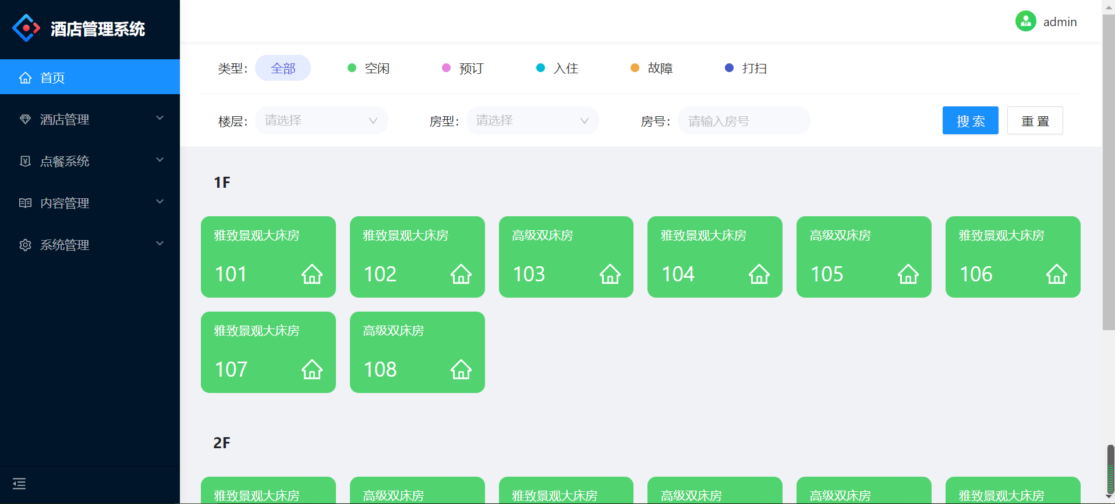Click the diamond icon beside 酒店管理
The image size is (1115, 504).
tap(25, 119)
